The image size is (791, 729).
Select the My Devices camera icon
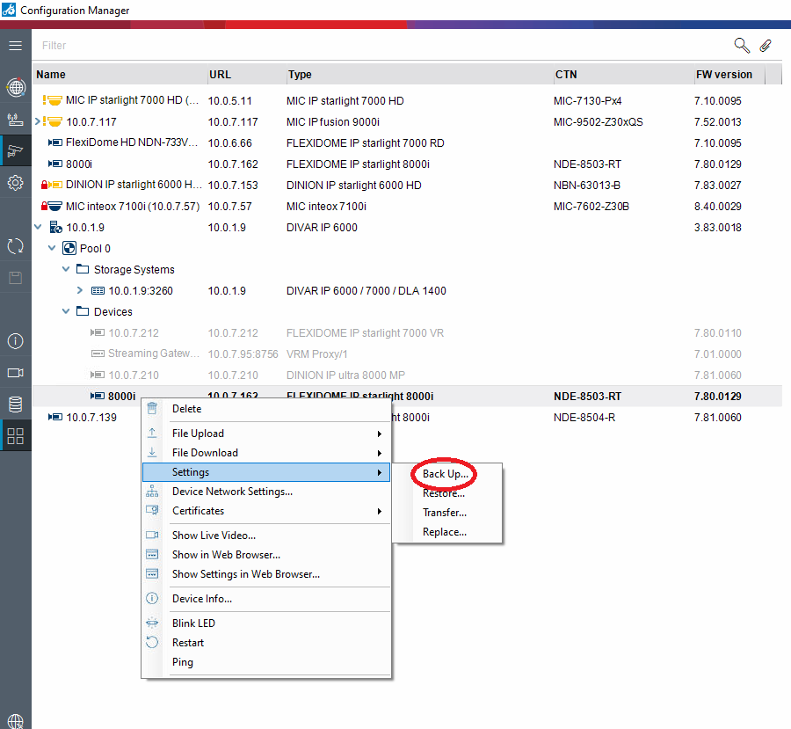pos(16,150)
